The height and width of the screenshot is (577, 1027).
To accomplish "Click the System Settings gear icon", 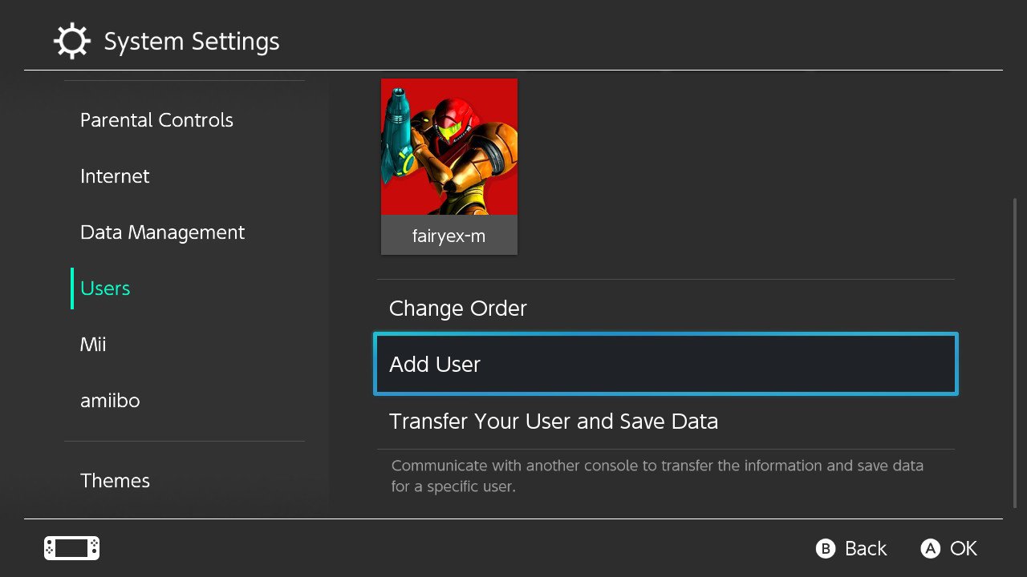I will click(72, 42).
